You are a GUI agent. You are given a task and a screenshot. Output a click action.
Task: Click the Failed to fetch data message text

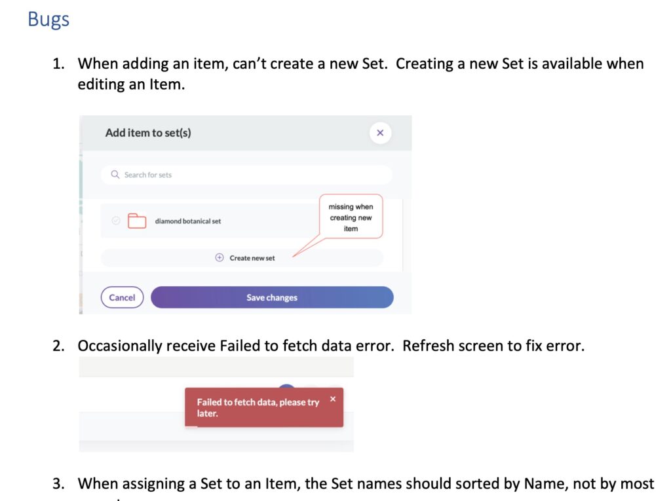[x=258, y=408]
